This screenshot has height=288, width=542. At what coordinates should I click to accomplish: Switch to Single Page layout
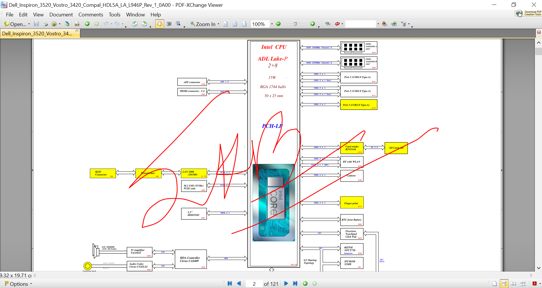point(495,284)
